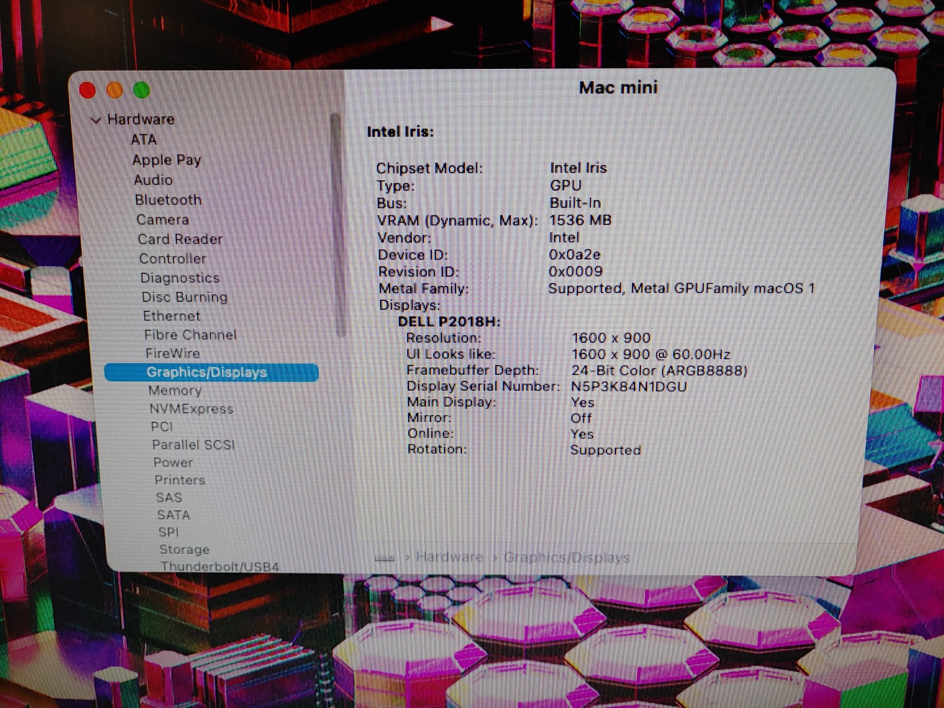Viewport: 944px width, 708px height.
Task: Click the Vendor value Intel
Action: 564,237
